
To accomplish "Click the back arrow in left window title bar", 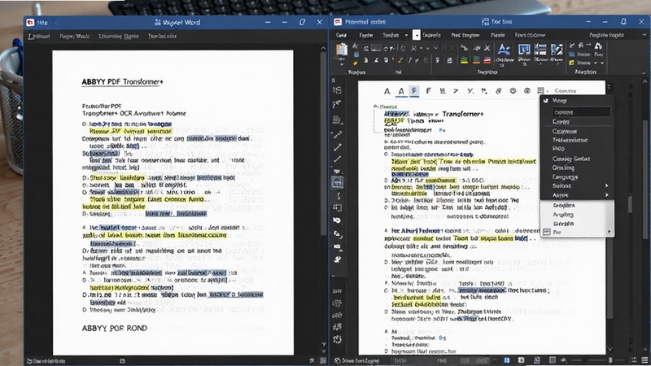I will [57, 23].
